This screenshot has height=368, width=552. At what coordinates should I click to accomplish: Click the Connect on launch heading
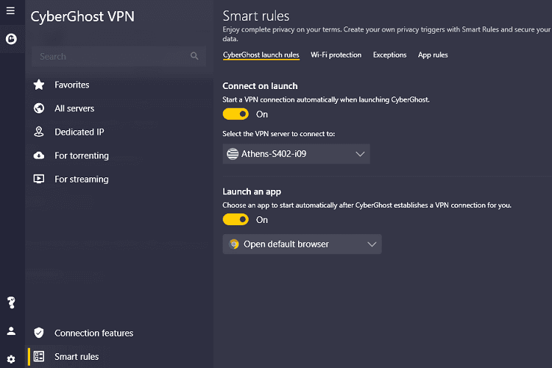260,86
